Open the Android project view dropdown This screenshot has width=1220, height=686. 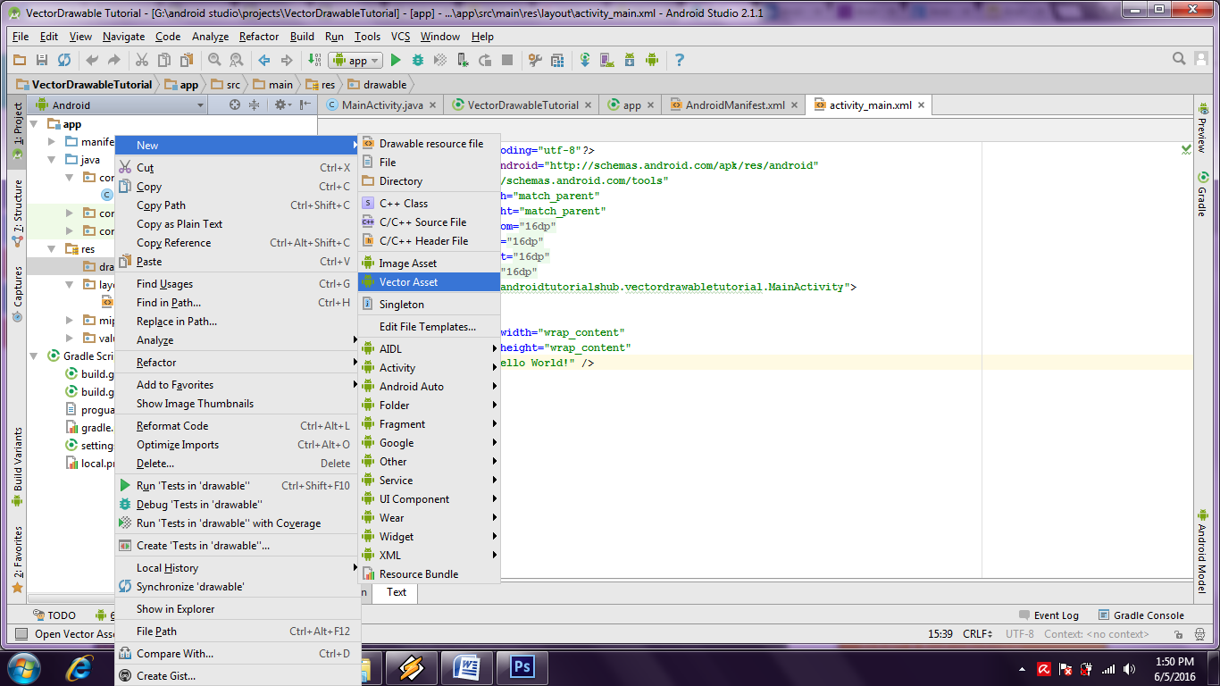(x=118, y=105)
